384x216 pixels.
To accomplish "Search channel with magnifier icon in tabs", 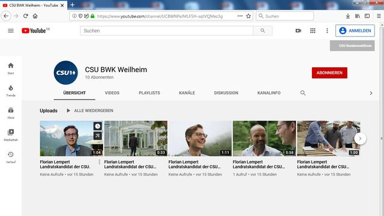I will point(303,93).
